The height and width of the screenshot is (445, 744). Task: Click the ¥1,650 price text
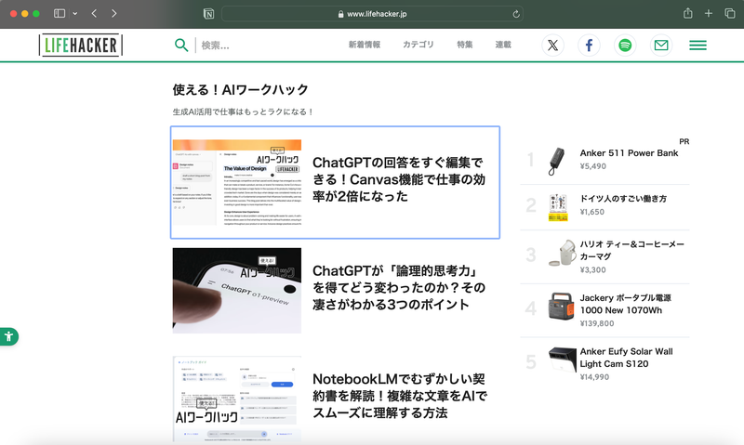[x=592, y=212]
